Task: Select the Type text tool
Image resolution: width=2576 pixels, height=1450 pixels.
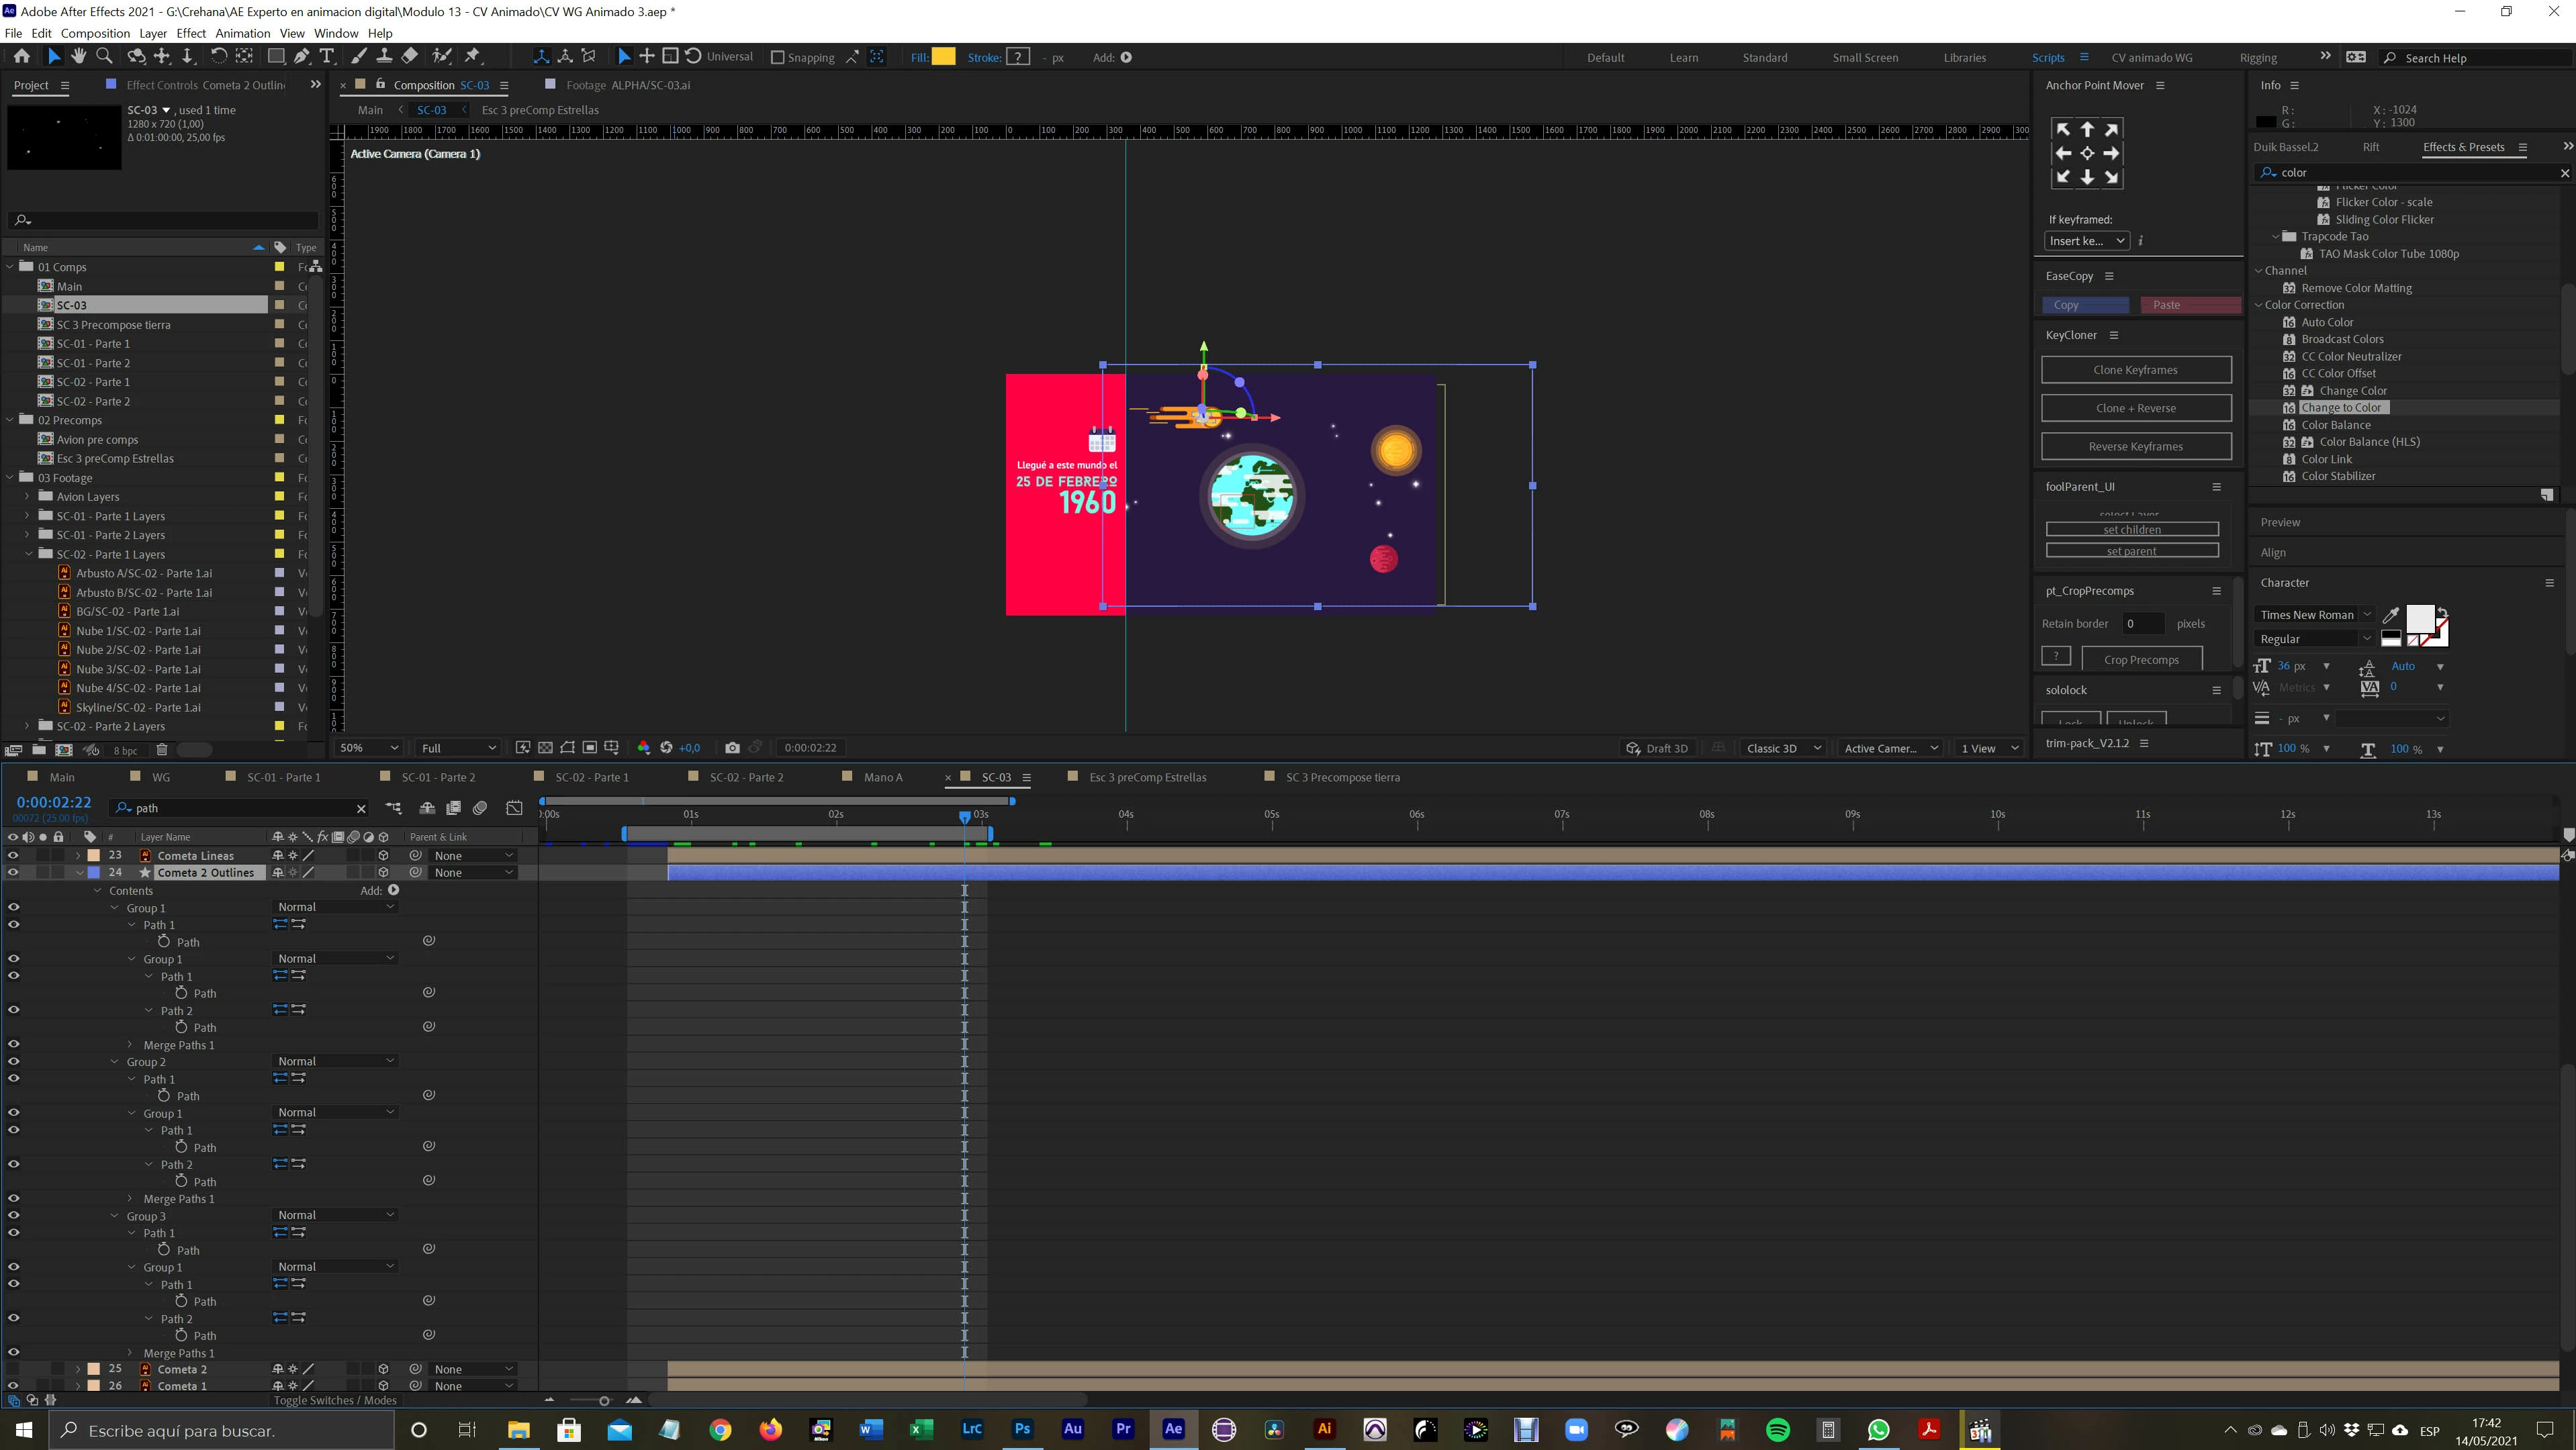Action: 327,57
